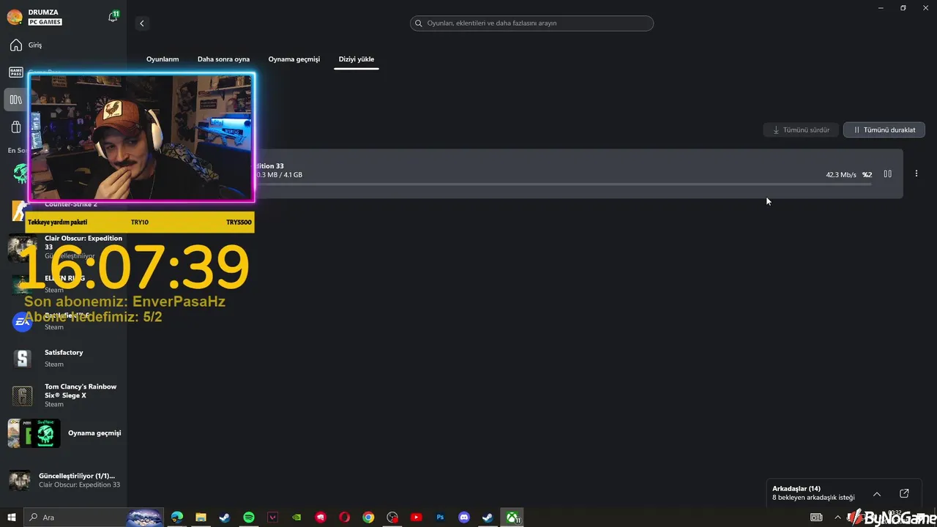Click the DRUMZA profile avatar
Image resolution: width=937 pixels, height=527 pixels.
click(x=14, y=17)
